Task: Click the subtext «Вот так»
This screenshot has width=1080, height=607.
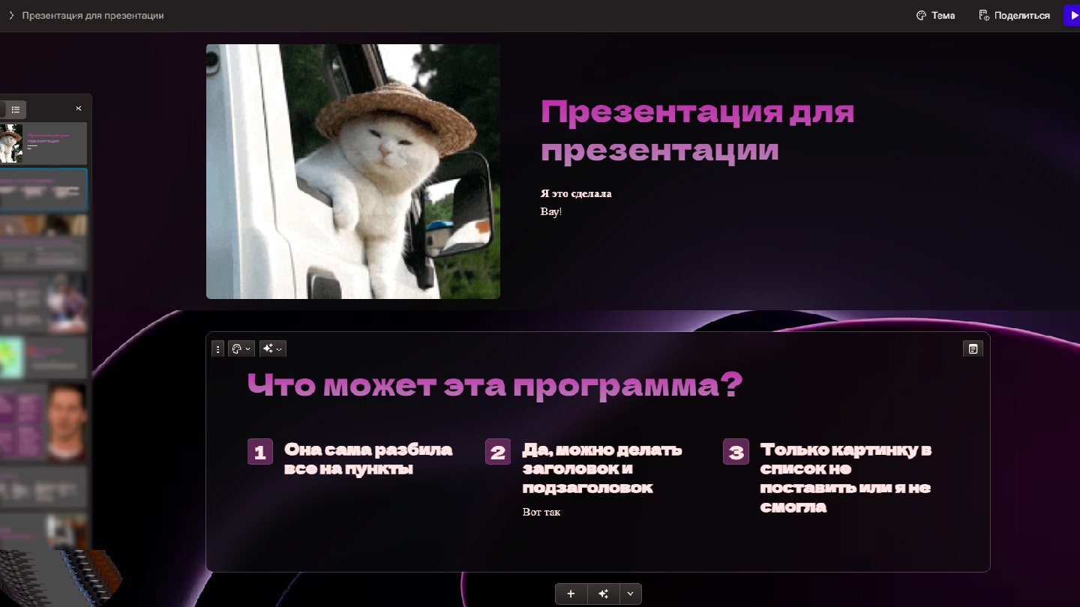Action: point(541,512)
